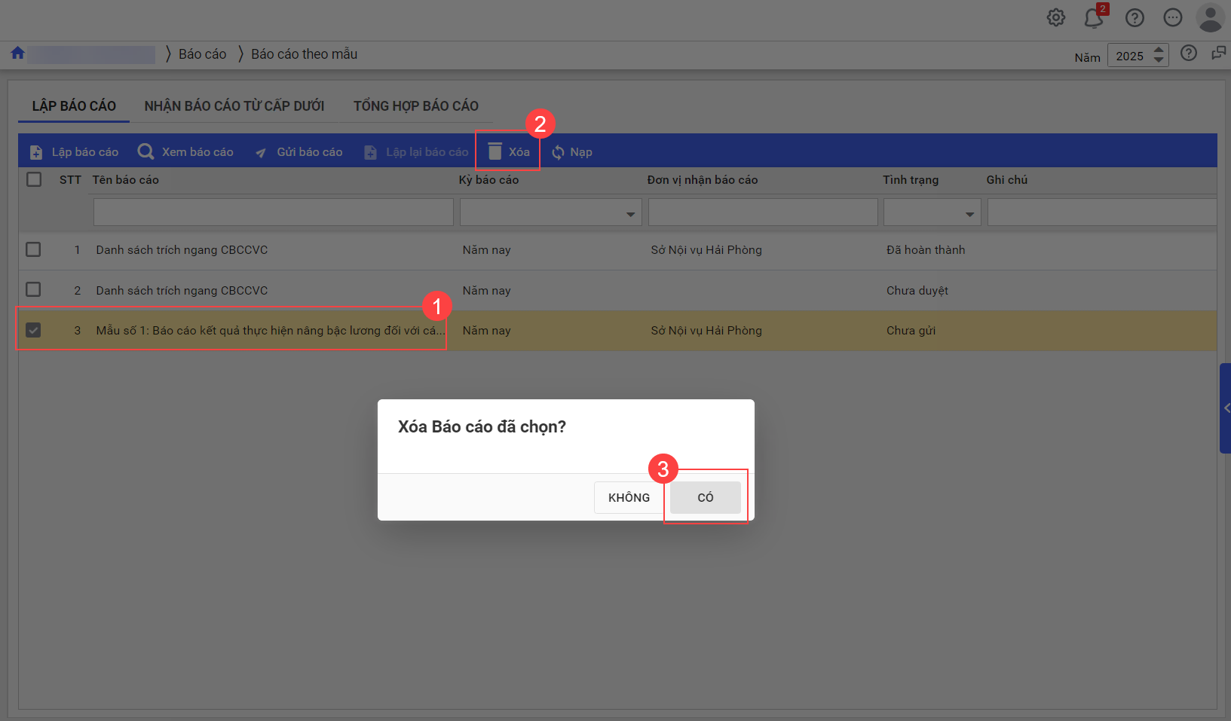This screenshot has height=721, width=1231.
Task: Click the Báo cáo breadcrumb
Action: tap(202, 54)
